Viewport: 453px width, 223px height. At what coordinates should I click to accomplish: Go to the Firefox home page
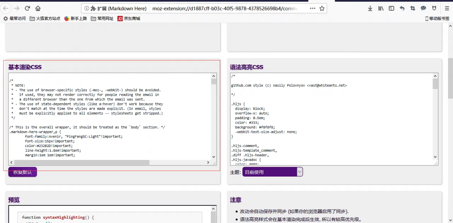tap(38, 8)
